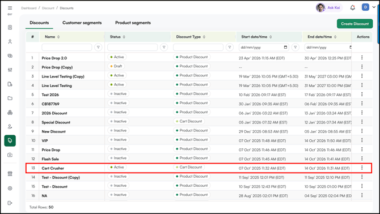Screen dimensions: 380x214
Task: Select the Cart Crusher discount name
Action: pyautogui.click(x=53, y=168)
